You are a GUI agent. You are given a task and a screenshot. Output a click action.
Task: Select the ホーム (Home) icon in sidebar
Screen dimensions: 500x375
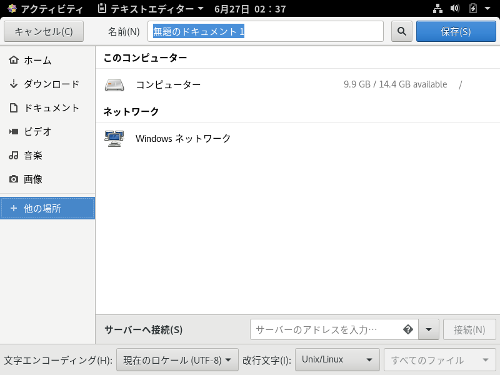(14, 60)
